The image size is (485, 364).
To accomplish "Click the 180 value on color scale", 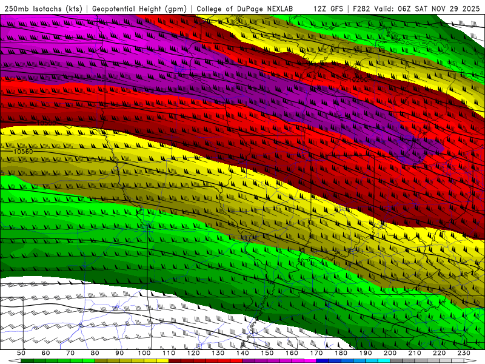I will click(341, 353).
